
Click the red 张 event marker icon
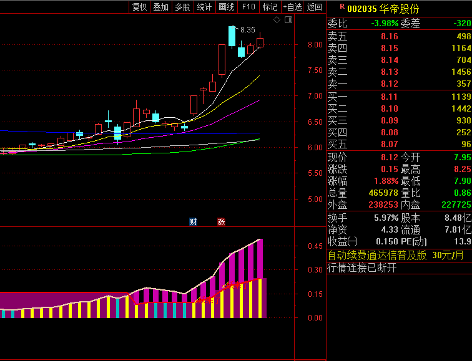click(221, 221)
